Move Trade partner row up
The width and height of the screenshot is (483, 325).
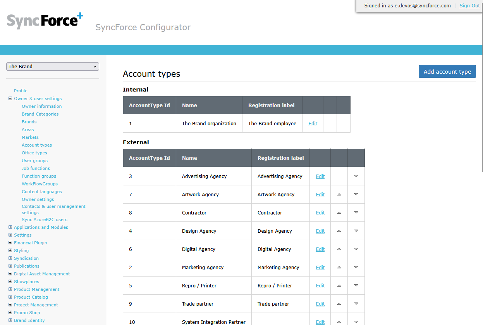[x=339, y=304]
